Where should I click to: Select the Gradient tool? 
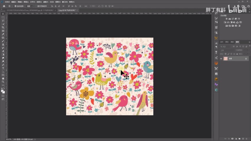pyautogui.click(x=3, y=55)
